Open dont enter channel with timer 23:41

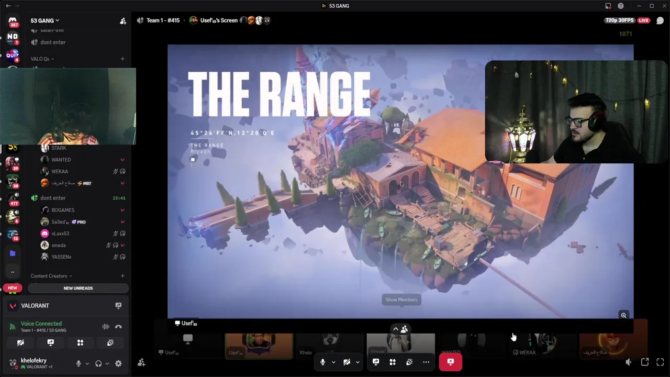point(79,198)
